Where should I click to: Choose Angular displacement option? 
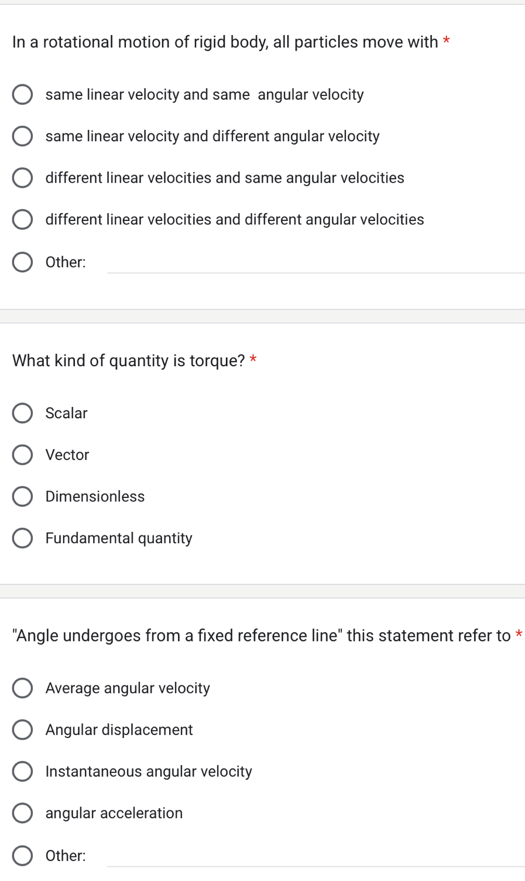tap(22, 730)
